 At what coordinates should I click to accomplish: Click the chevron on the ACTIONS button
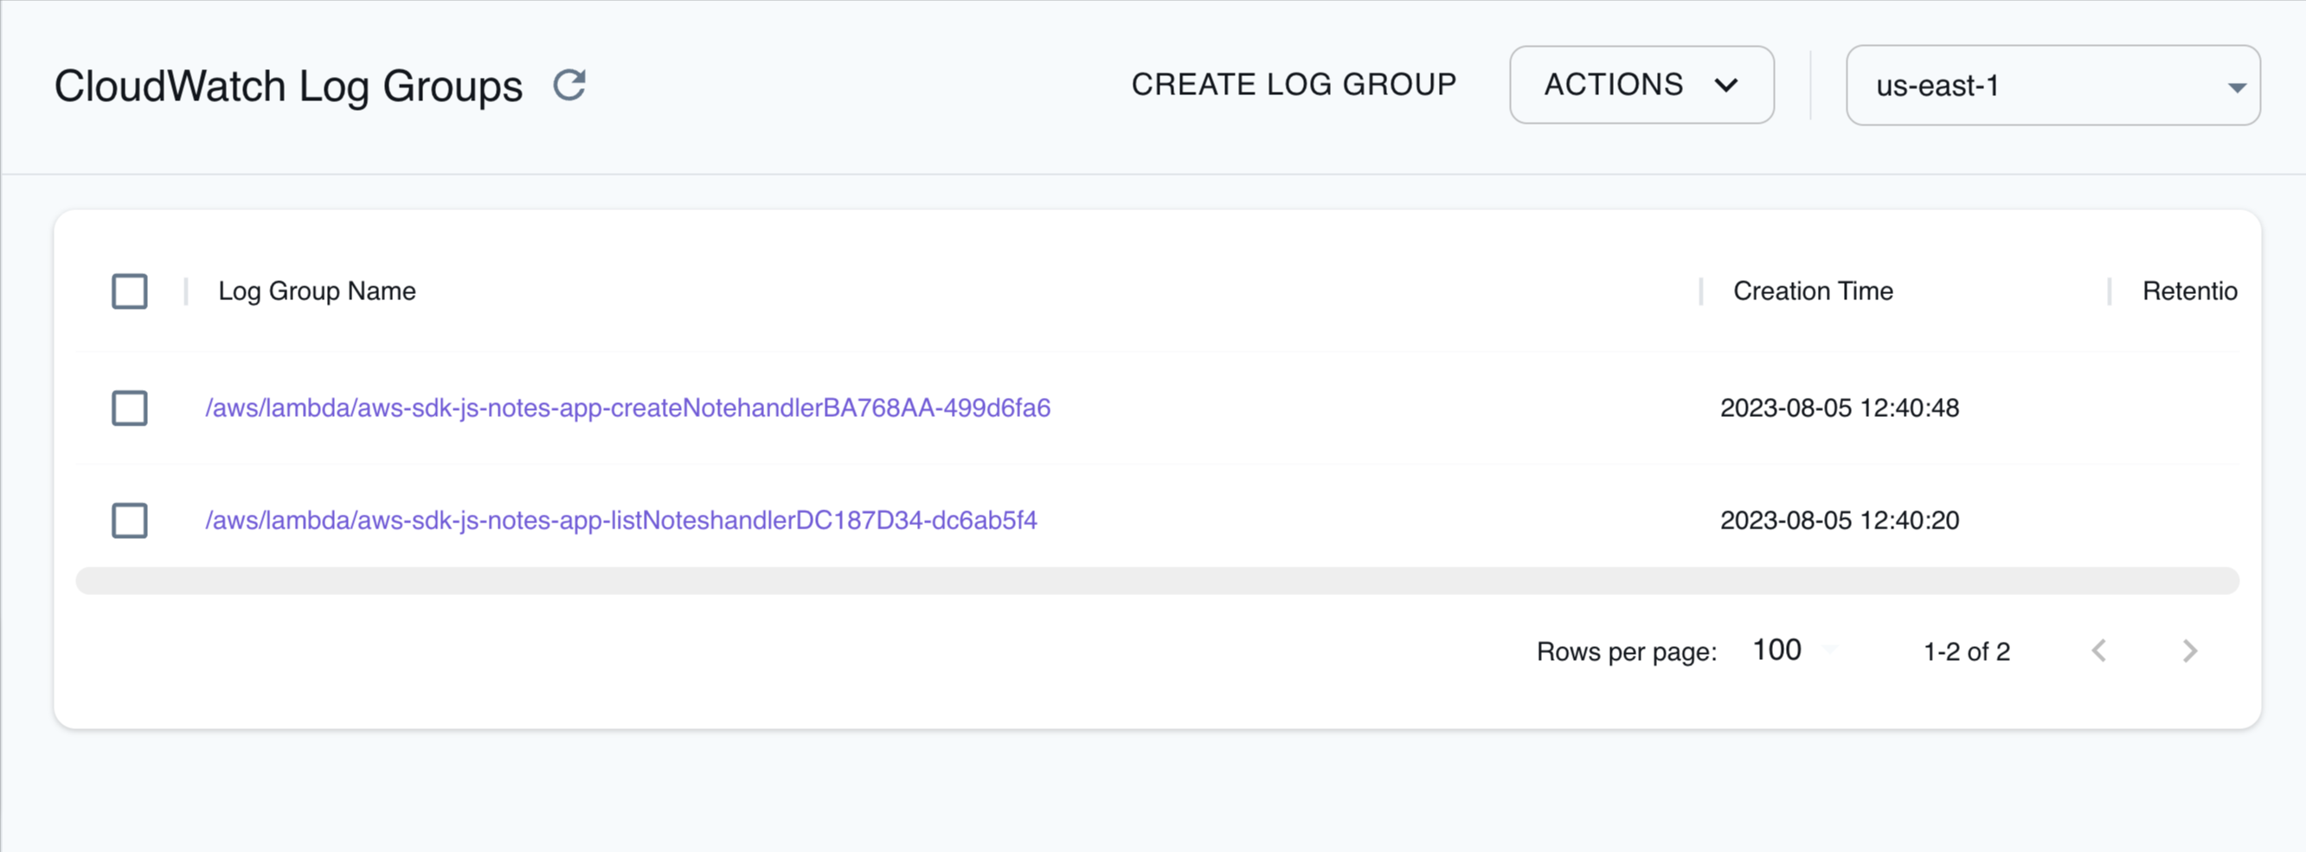click(x=1728, y=85)
